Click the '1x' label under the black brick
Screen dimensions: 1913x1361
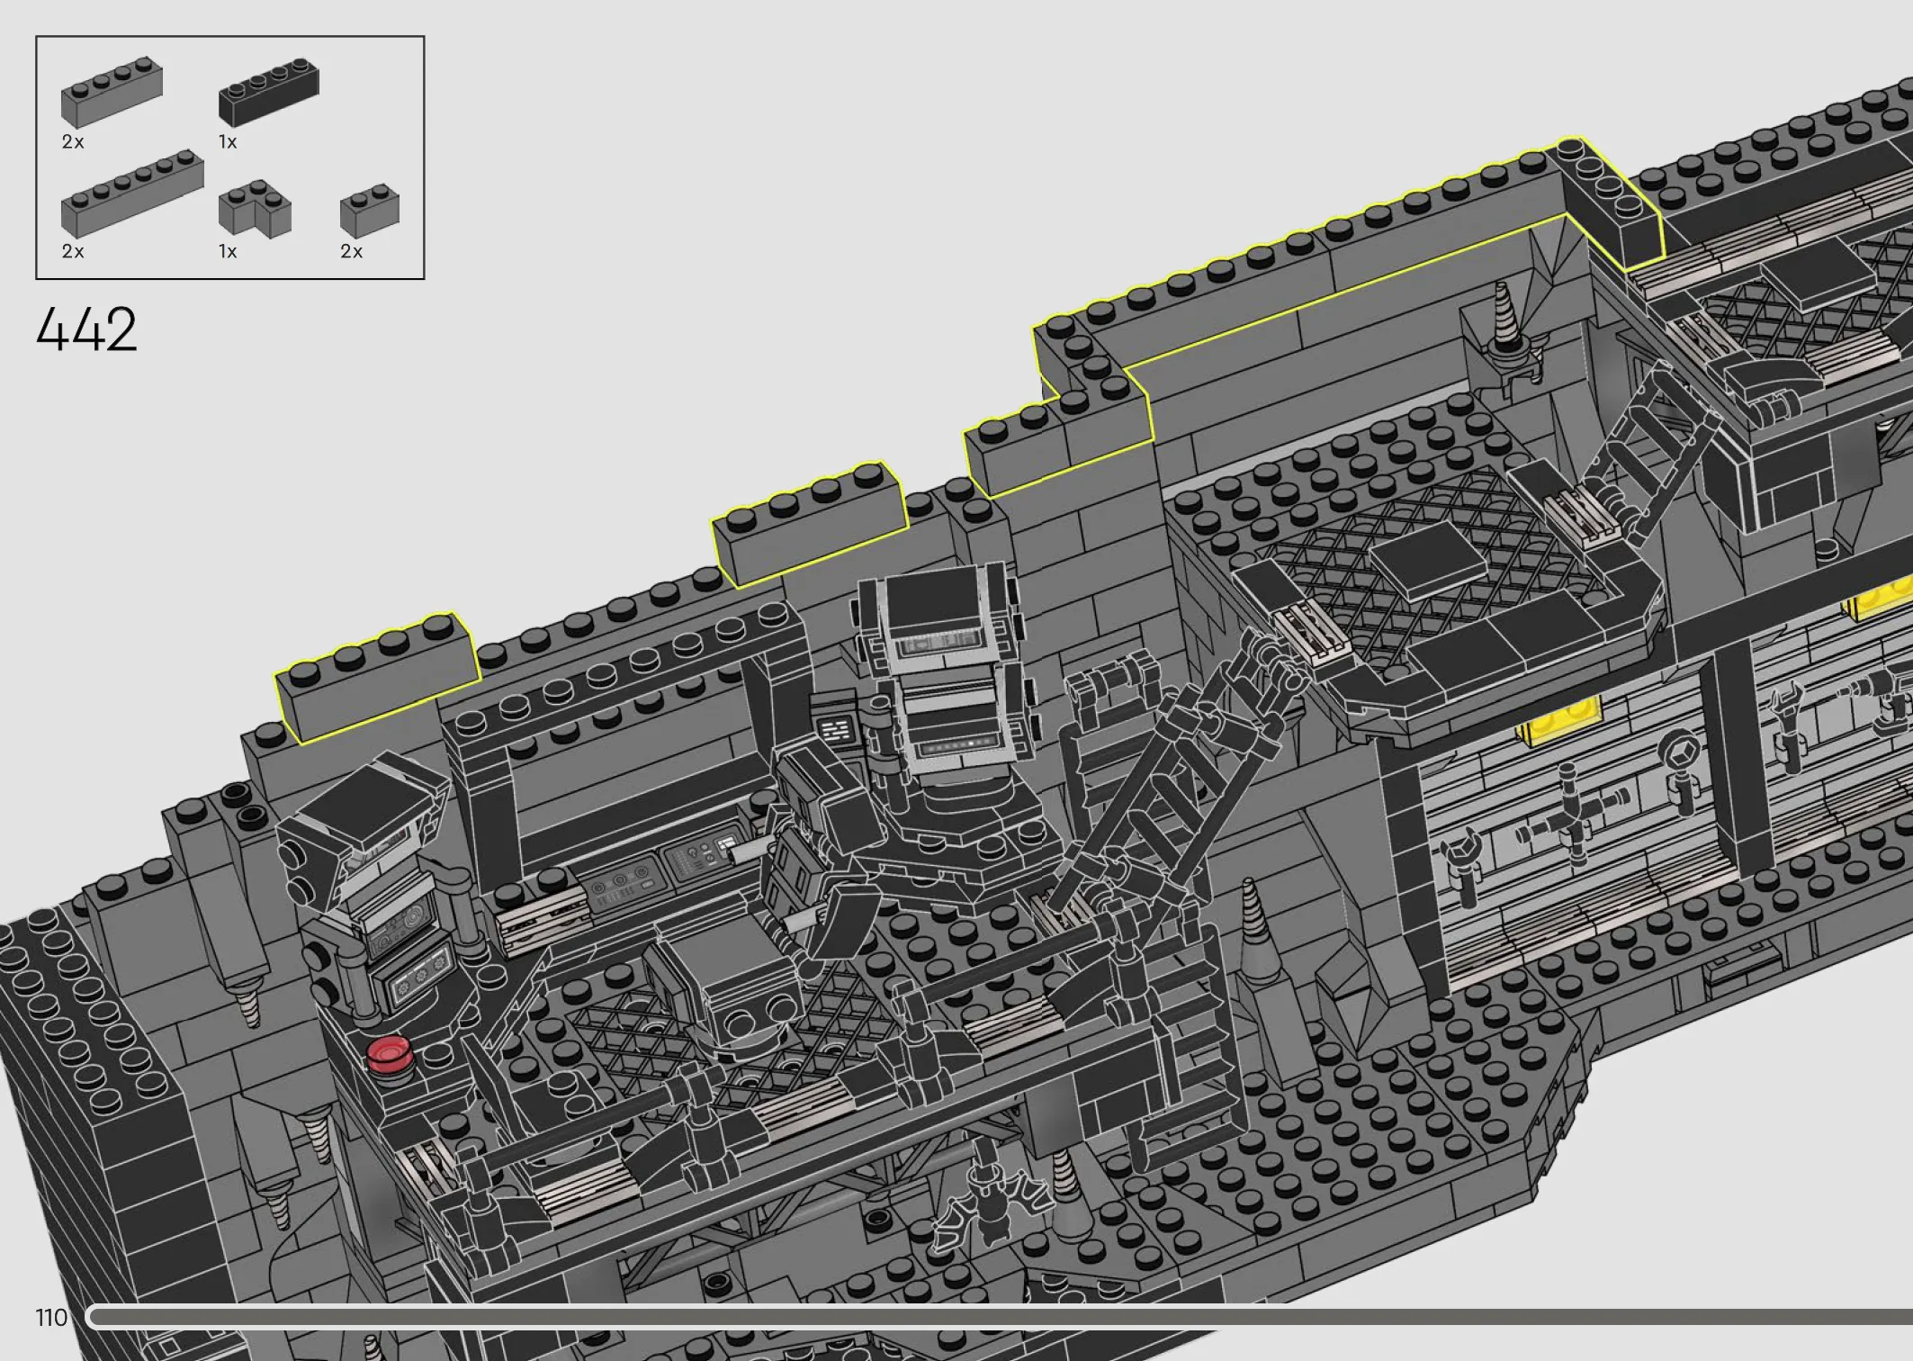tap(228, 142)
